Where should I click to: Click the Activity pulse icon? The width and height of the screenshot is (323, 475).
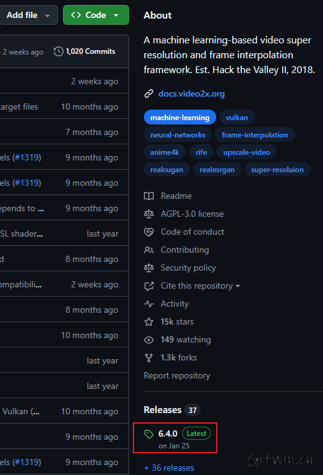[x=149, y=304]
